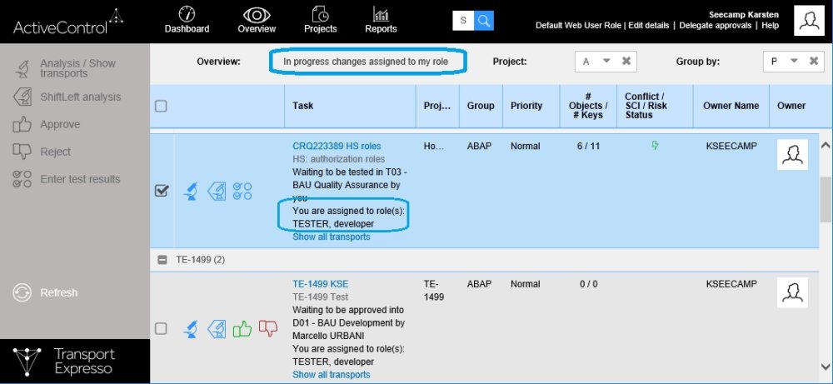Open the Dashboard gauge icon
This screenshot has height=384, width=833.
pos(187,14)
